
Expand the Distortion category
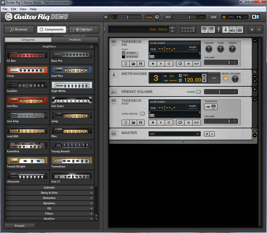click(x=49, y=198)
